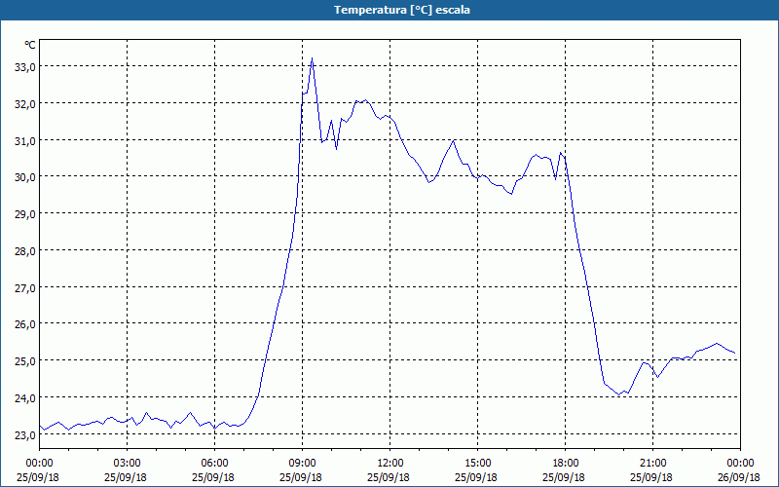Click the 26/09/18 date label
Screen dimensions: 779x487
pos(740,477)
